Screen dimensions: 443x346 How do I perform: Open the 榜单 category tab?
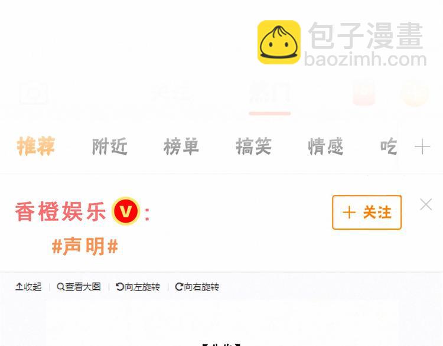181,146
